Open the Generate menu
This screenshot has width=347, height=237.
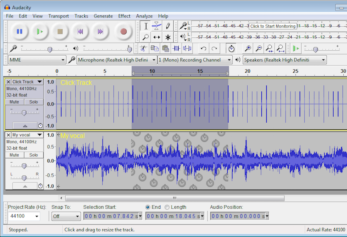[x=103, y=16]
